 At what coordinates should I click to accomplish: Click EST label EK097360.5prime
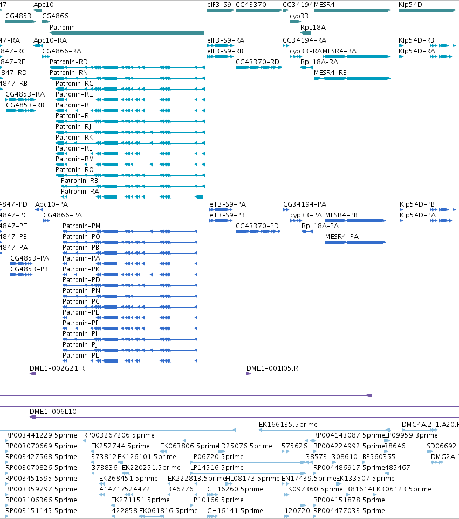point(313,489)
